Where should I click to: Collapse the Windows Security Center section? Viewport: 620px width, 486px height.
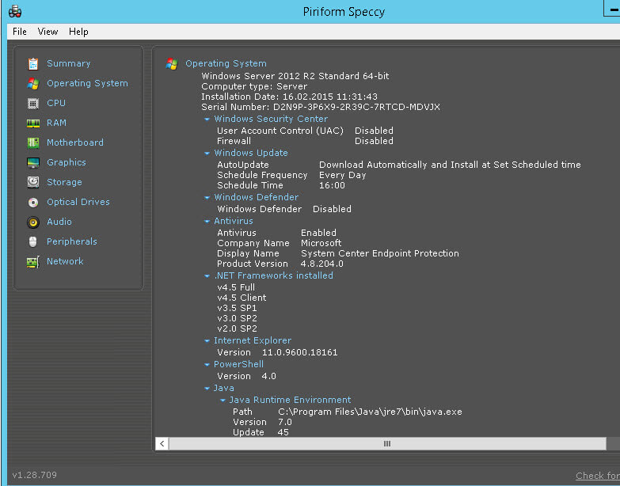(207, 119)
